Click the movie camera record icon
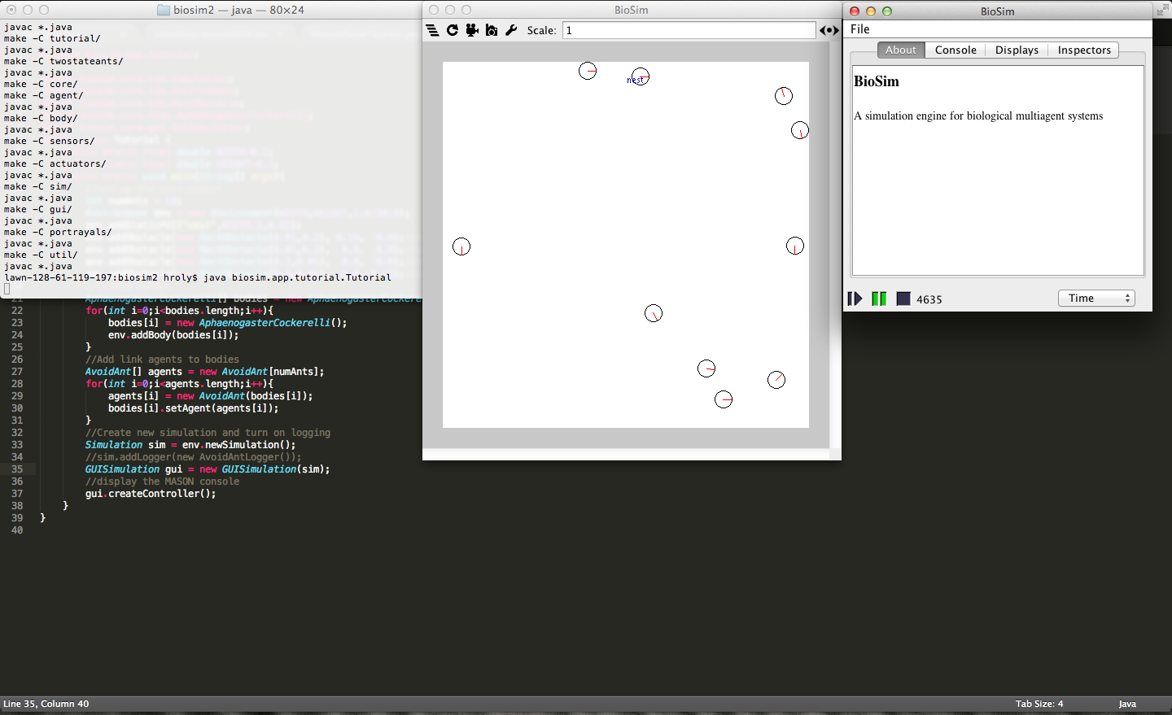This screenshot has width=1172, height=715. click(472, 30)
